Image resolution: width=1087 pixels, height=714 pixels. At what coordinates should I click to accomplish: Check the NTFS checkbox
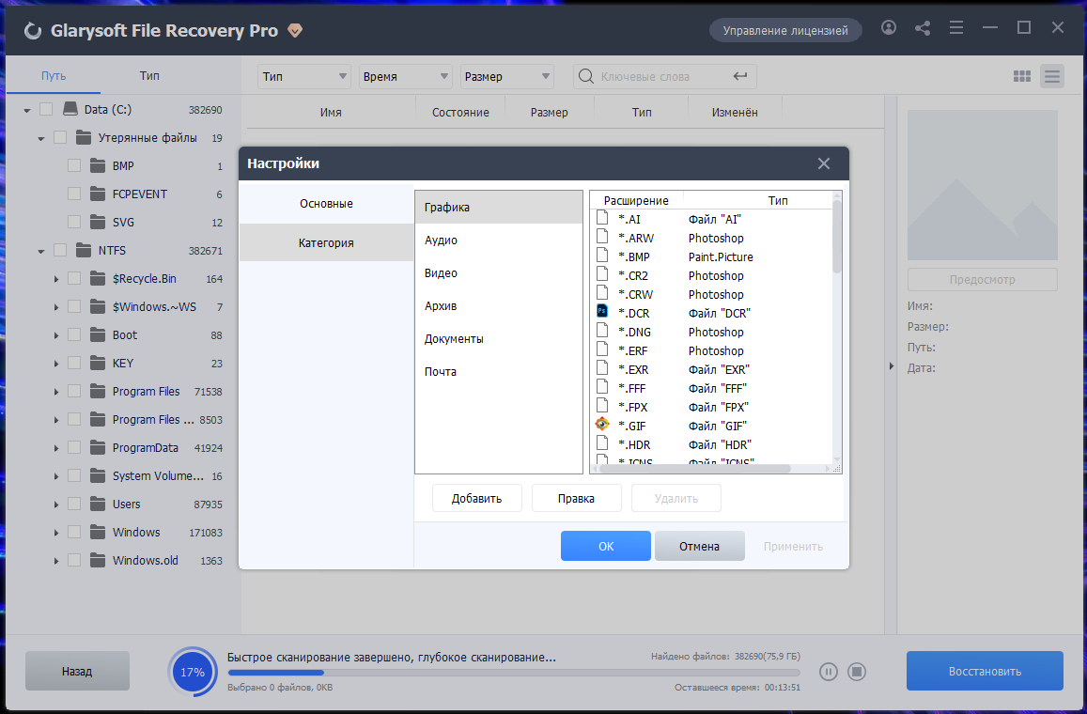[60, 250]
